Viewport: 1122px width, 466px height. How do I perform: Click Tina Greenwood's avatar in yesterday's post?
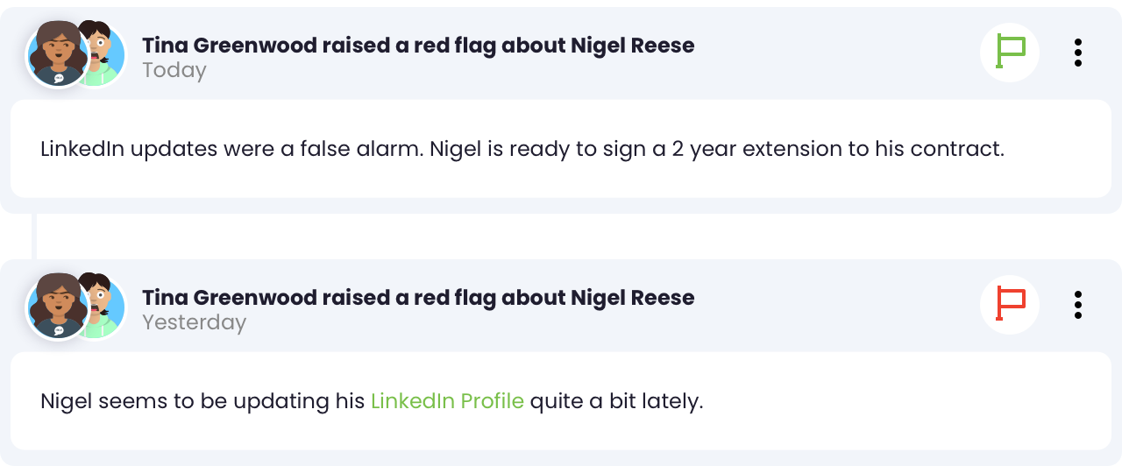coord(58,307)
